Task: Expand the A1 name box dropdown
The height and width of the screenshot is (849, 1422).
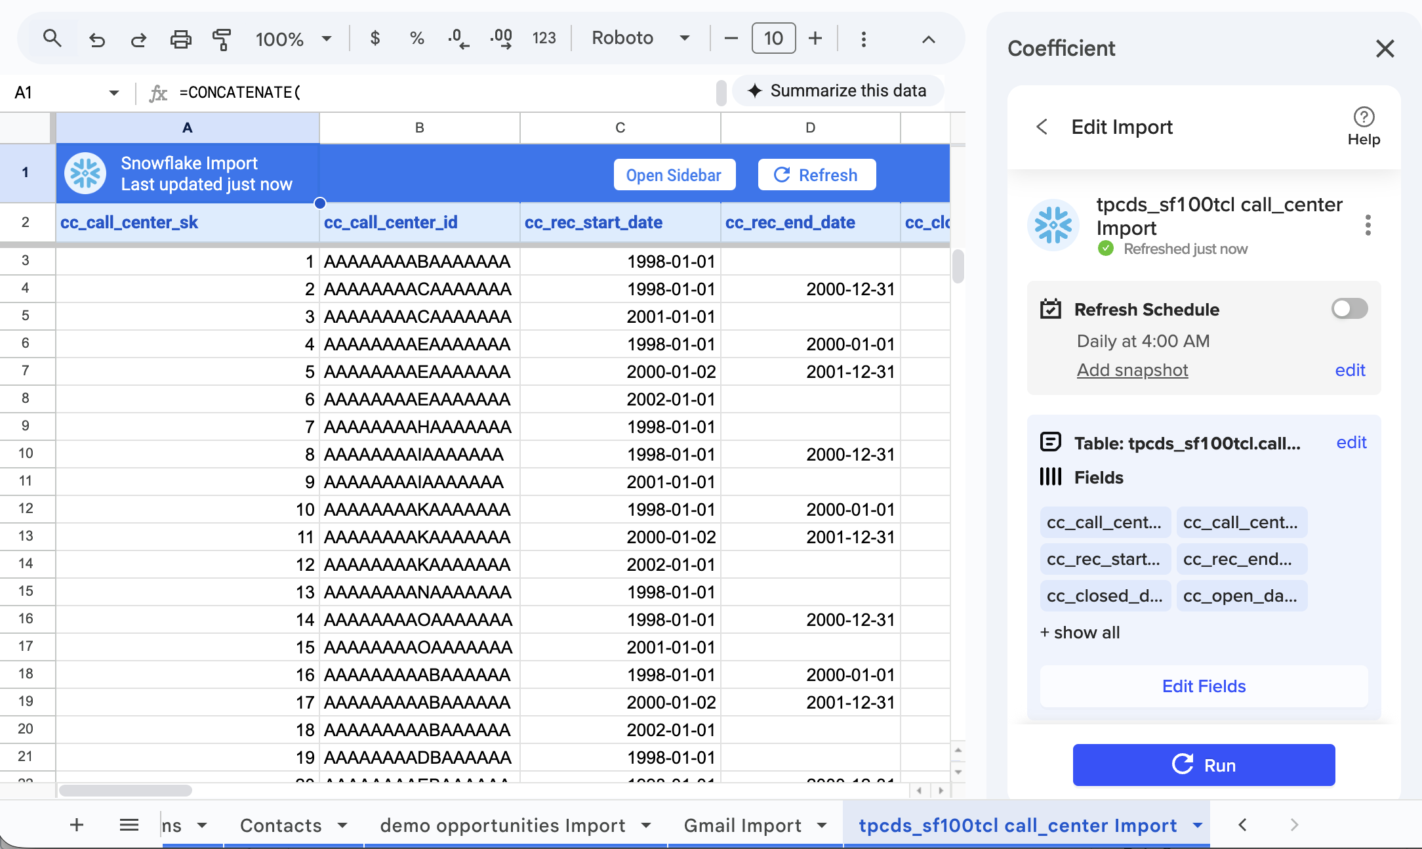Action: click(x=114, y=93)
